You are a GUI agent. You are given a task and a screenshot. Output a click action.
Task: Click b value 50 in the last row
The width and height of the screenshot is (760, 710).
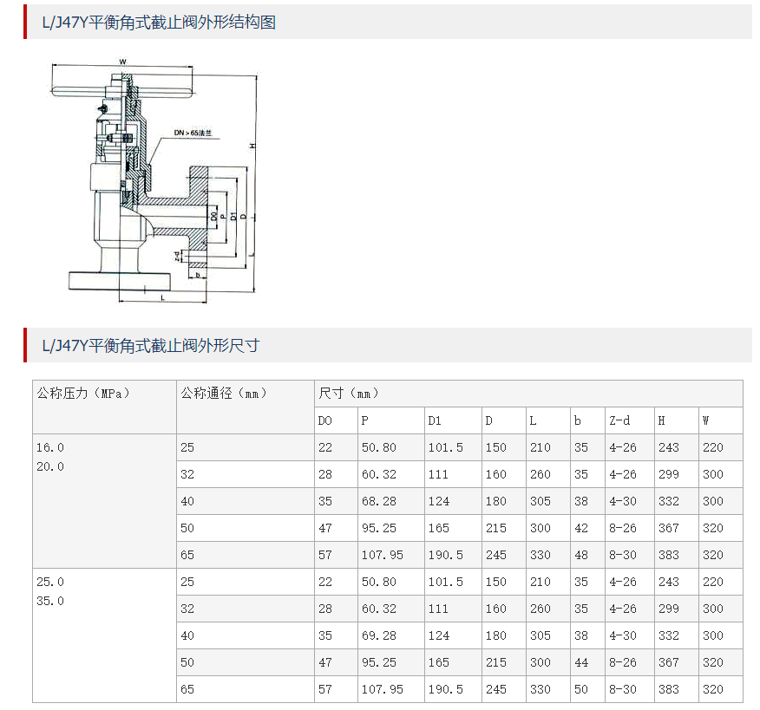(x=580, y=689)
